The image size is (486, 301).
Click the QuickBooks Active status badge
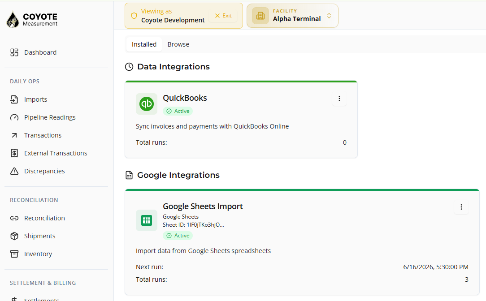[x=178, y=111]
